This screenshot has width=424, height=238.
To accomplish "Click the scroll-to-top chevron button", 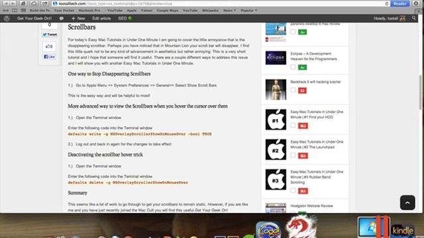I will pos(407,202).
